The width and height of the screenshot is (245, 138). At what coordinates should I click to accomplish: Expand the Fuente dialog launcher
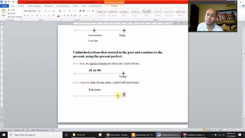[61, 20]
